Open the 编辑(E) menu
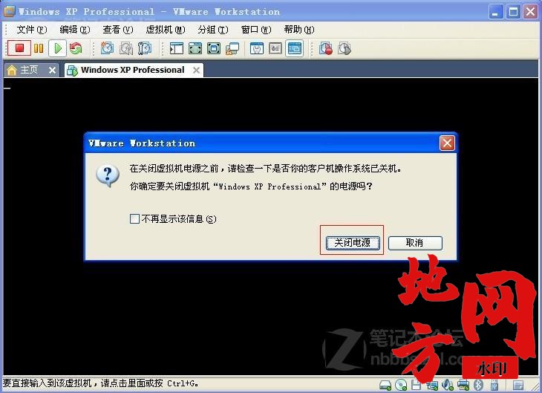Viewport: 542px width, 393px height. (75, 30)
